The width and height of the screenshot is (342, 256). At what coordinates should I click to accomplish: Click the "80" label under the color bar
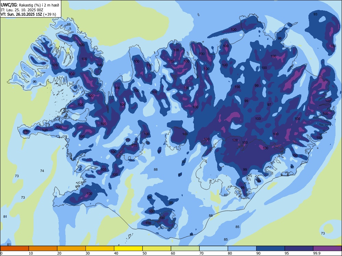coord(230,253)
